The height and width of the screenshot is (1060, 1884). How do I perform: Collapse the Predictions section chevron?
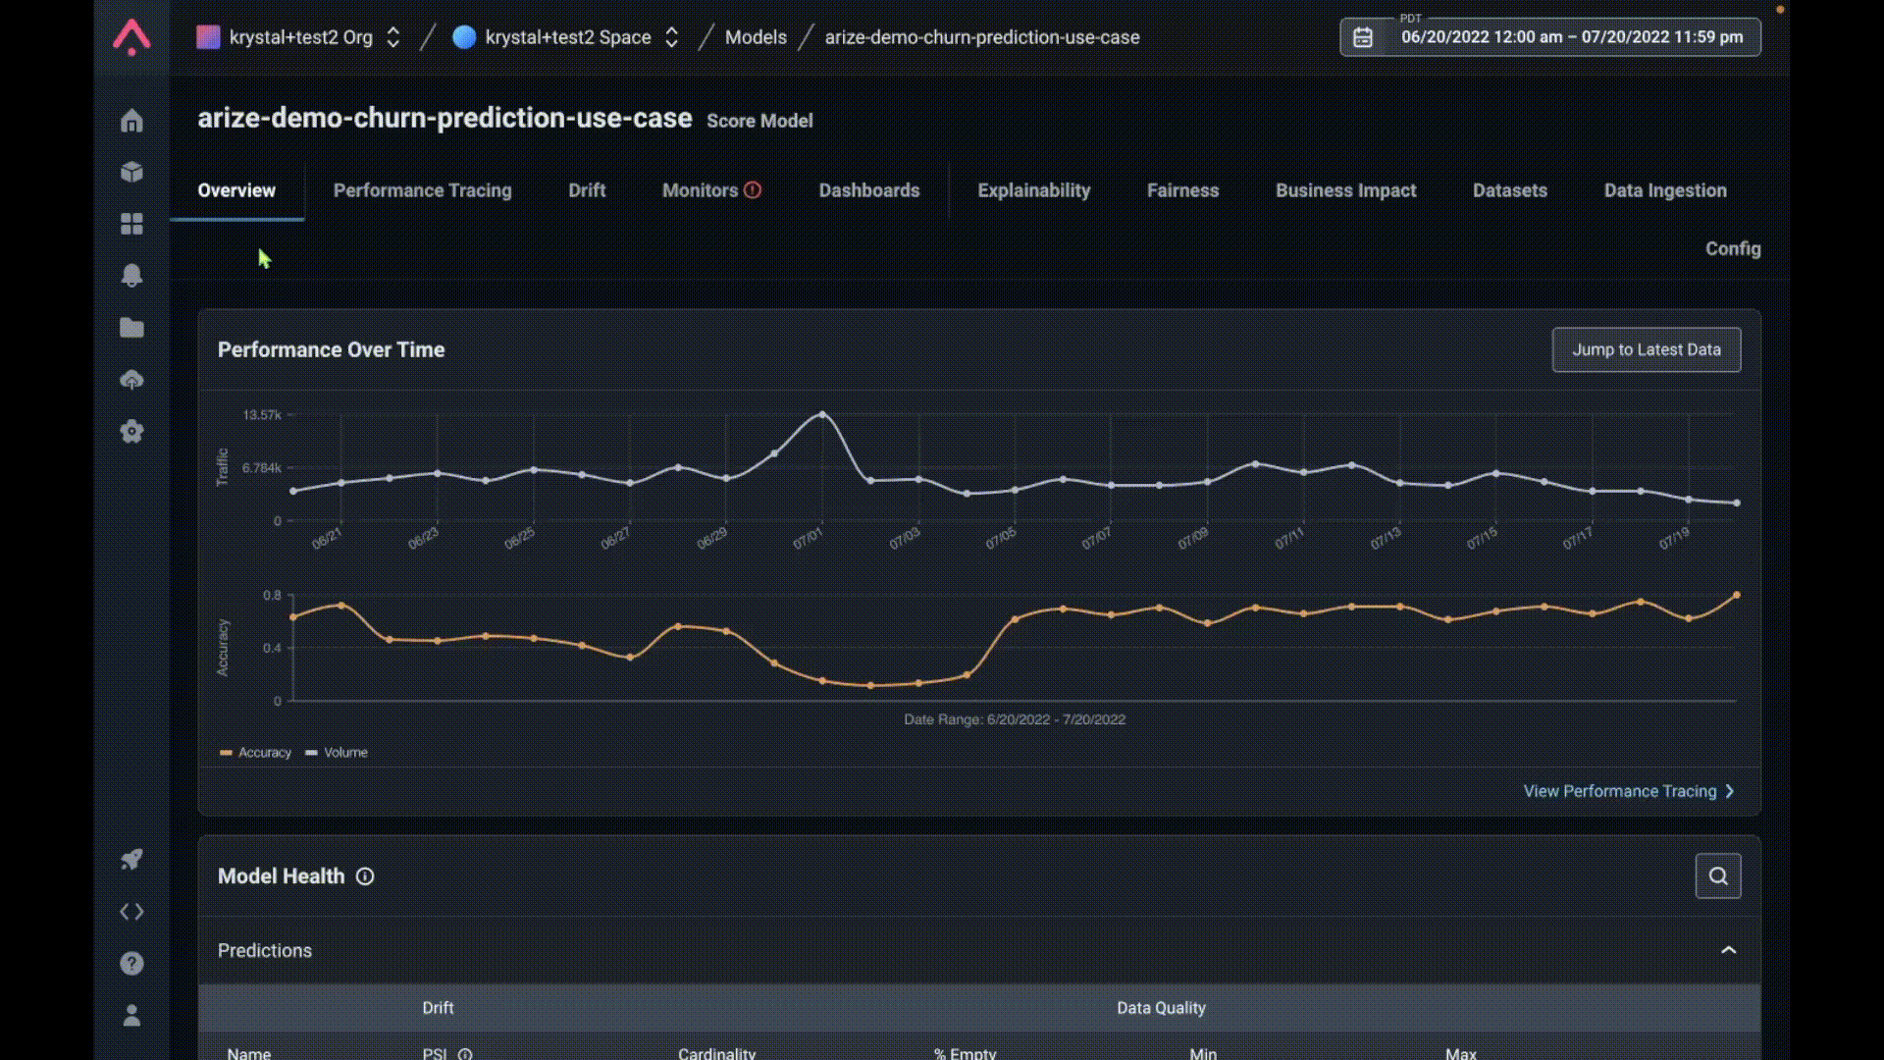pyautogui.click(x=1728, y=950)
